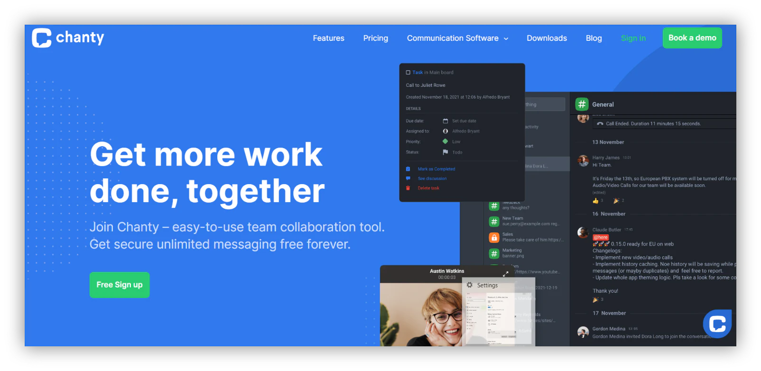
Task: Open the Features menu item
Action: coord(329,38)
